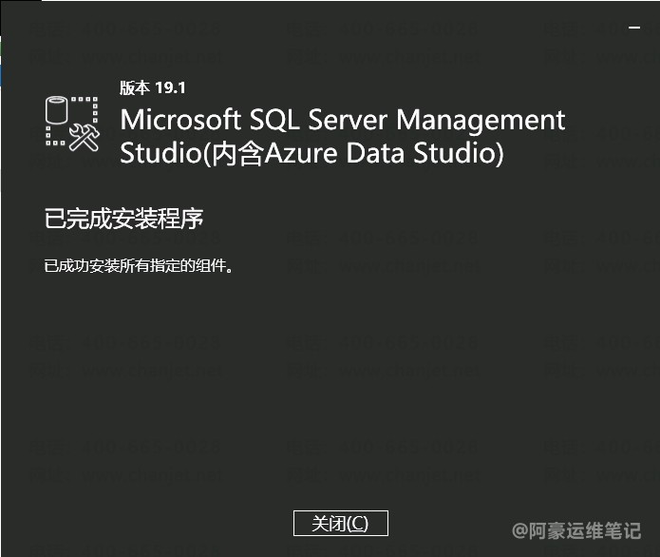Click the 版本 19.1 version label
660x557 pixels.
pyautogui.click(x=152, y=87)
